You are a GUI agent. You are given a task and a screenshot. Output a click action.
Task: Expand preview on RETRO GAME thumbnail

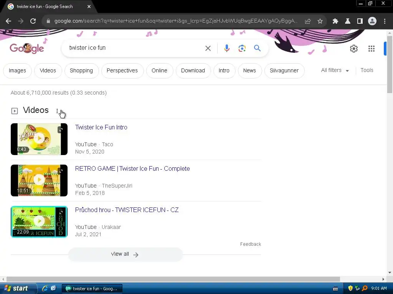(60, 171)
